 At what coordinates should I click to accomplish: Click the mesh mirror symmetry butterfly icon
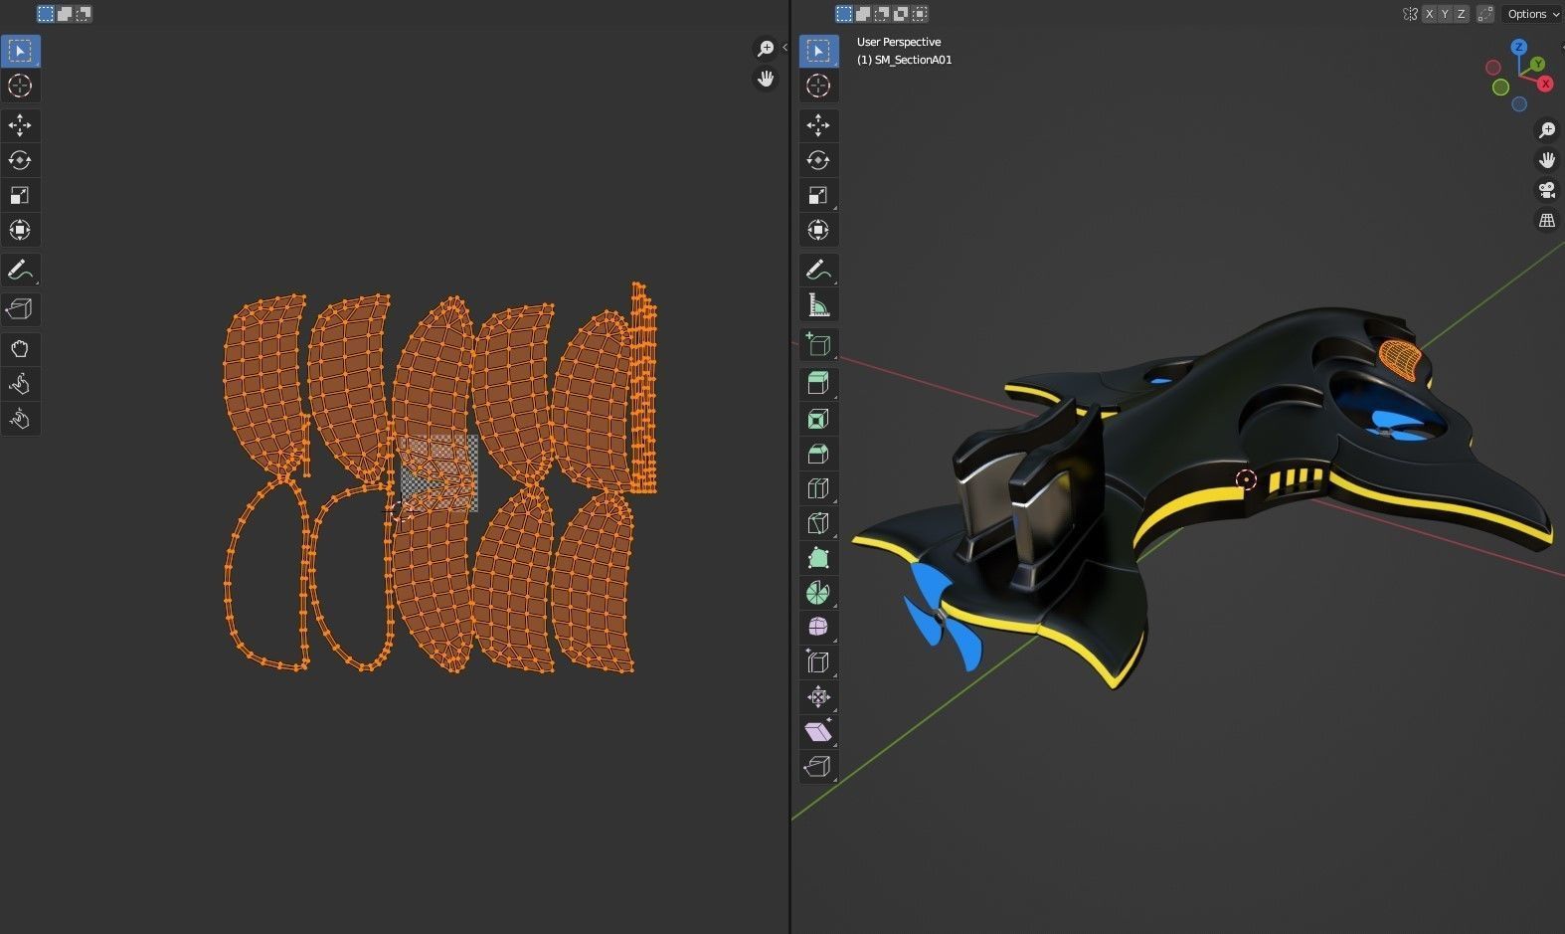click(x=1410, y=14)
